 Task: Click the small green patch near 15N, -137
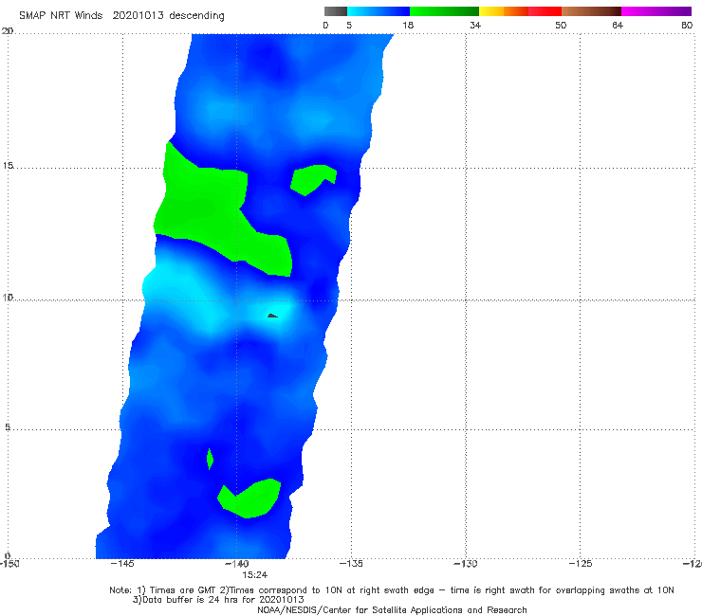(x=311, y=179)
